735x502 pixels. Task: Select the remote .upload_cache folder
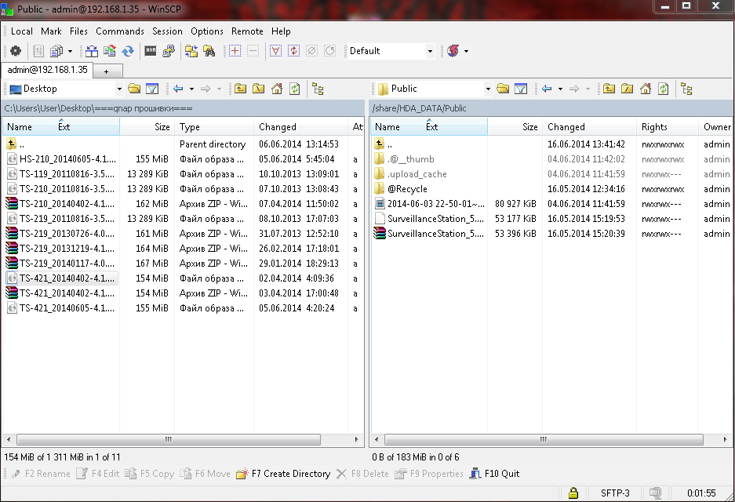(x=410, y=174)
